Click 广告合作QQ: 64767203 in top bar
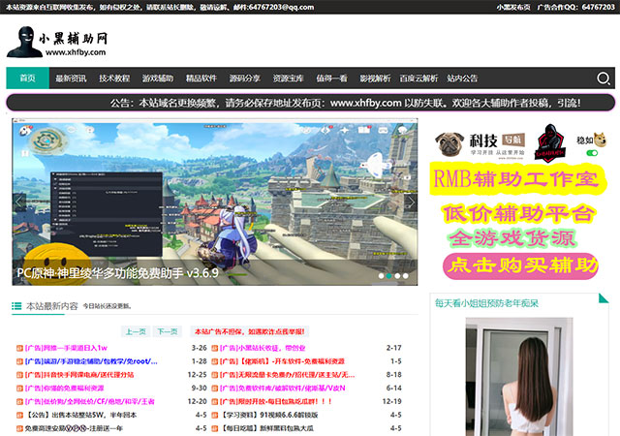 point(575,7)
